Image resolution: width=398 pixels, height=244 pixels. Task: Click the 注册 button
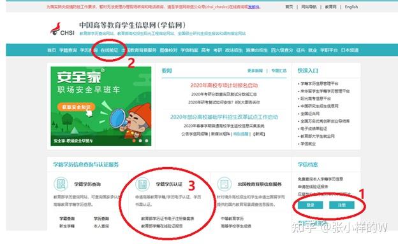click(x=342, y=205)
